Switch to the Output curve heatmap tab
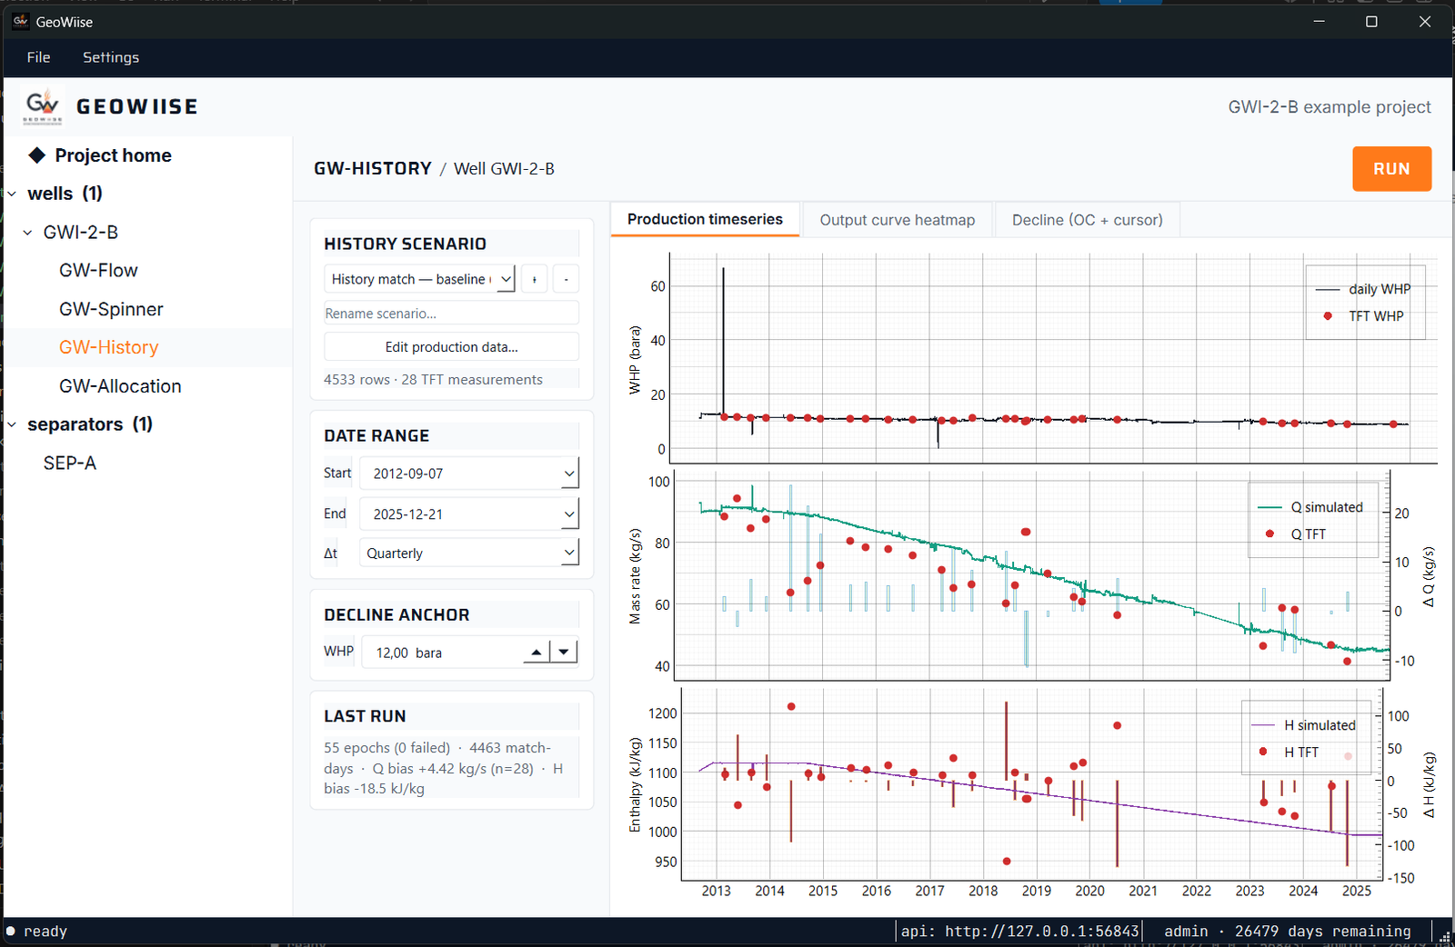Screen dimensions: 1455x947 [x=898, y=220]
